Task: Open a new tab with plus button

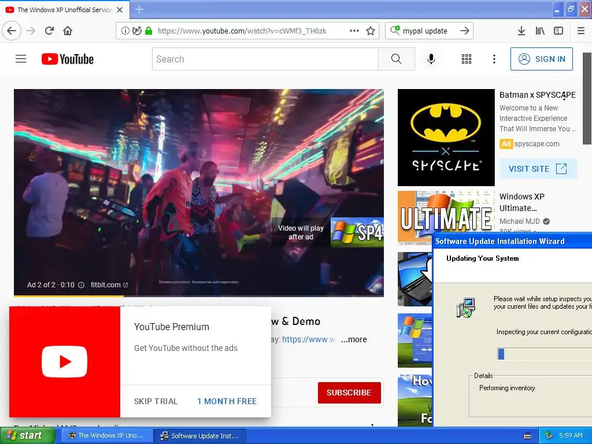Action: tap(139, 9)
